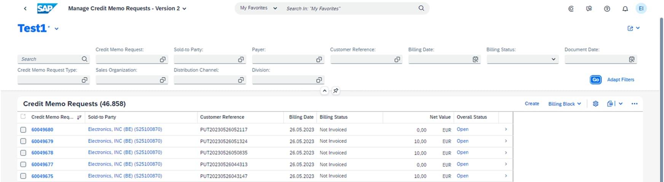Open credit memo request 60049679 link
Image resolution: width=664 pixels, height=182 pixels.
(x=42, y=141)
